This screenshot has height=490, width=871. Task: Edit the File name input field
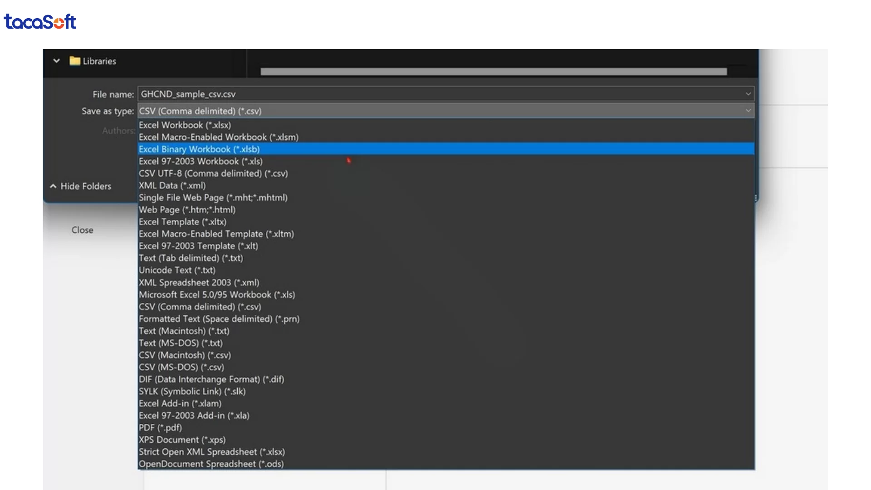(446, 94)
